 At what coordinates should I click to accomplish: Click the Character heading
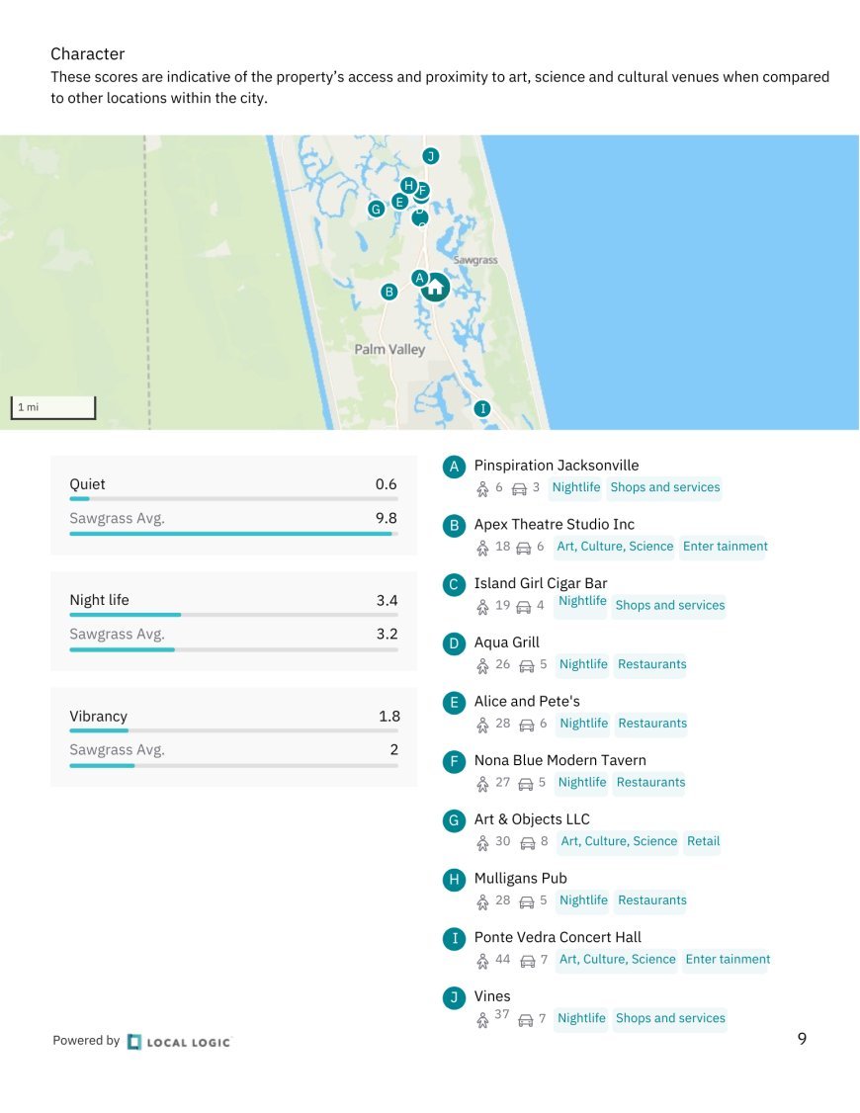[x=87, y=54]
